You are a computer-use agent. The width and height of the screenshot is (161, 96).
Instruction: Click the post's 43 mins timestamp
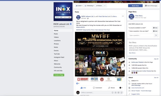point(84,18)
